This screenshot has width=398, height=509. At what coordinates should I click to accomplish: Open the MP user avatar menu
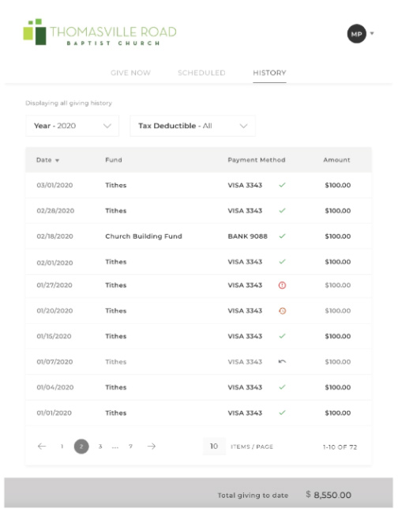click(356, 34)
